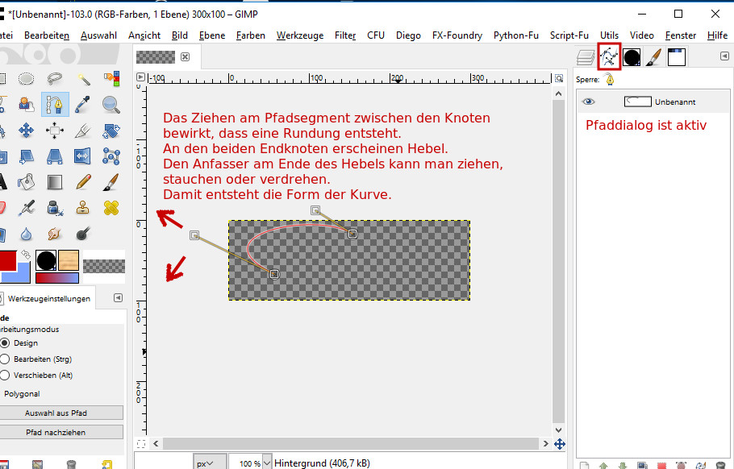Image resolution: width=734 pixels, height=469 pixels.
Task: Open the Paths dialog tab
Action: 609,56
